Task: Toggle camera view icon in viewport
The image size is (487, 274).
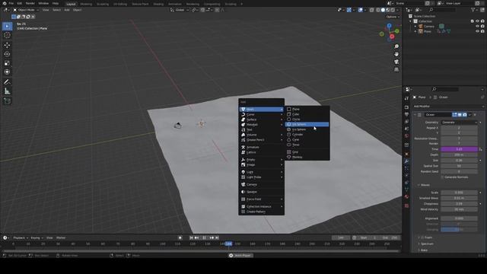Action: (x=396, y=62)
